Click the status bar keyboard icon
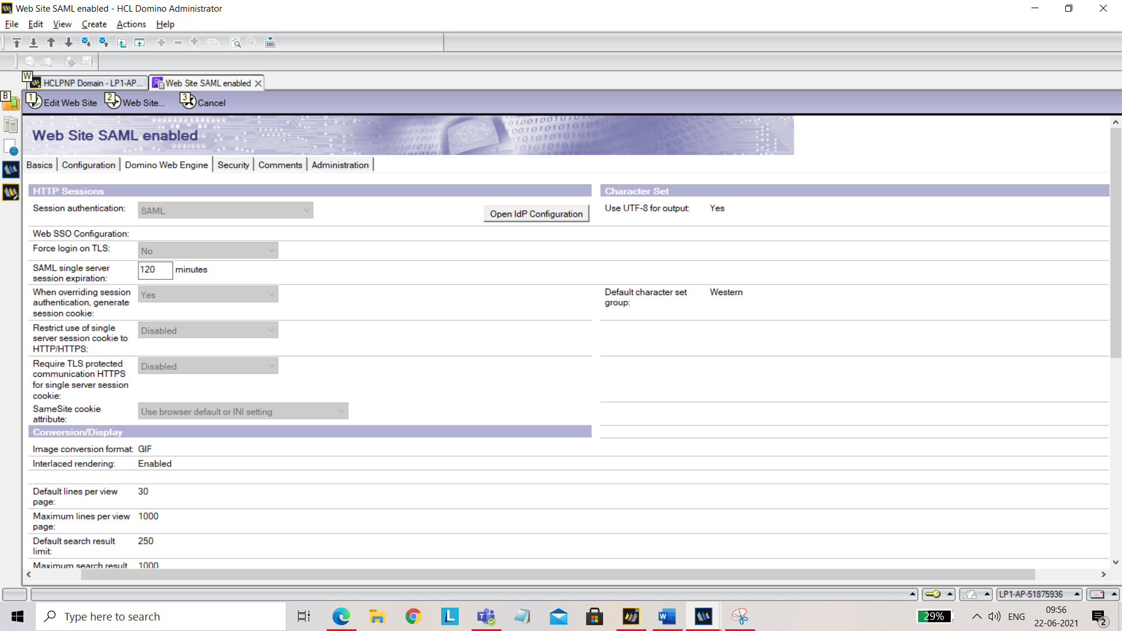This screenshot has width=1122, height=631. (x=1097, y=594)
